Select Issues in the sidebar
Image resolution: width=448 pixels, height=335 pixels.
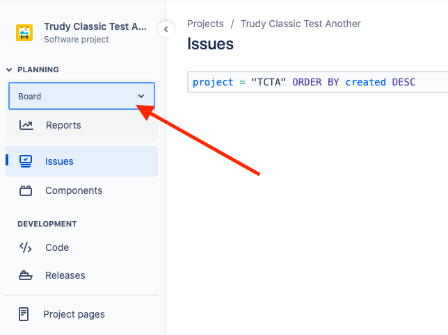coord(59,161)
